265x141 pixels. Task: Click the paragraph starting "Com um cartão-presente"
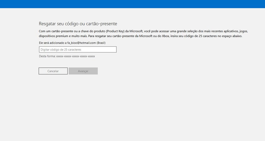point(143,34)
